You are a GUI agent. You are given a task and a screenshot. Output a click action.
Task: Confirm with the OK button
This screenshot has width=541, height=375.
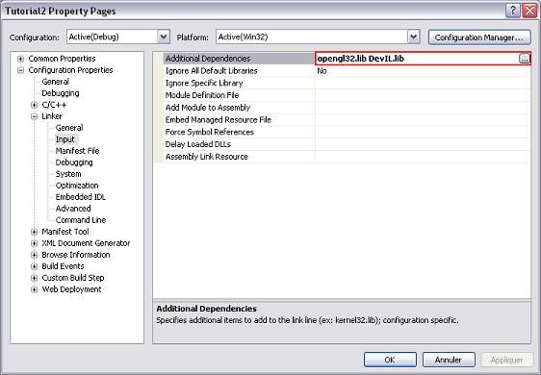390,360
